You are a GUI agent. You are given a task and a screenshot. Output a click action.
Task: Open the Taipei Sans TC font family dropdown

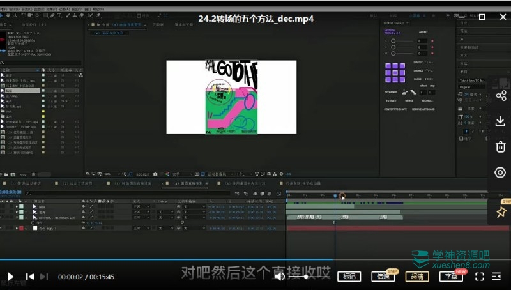tap(473, 80)
